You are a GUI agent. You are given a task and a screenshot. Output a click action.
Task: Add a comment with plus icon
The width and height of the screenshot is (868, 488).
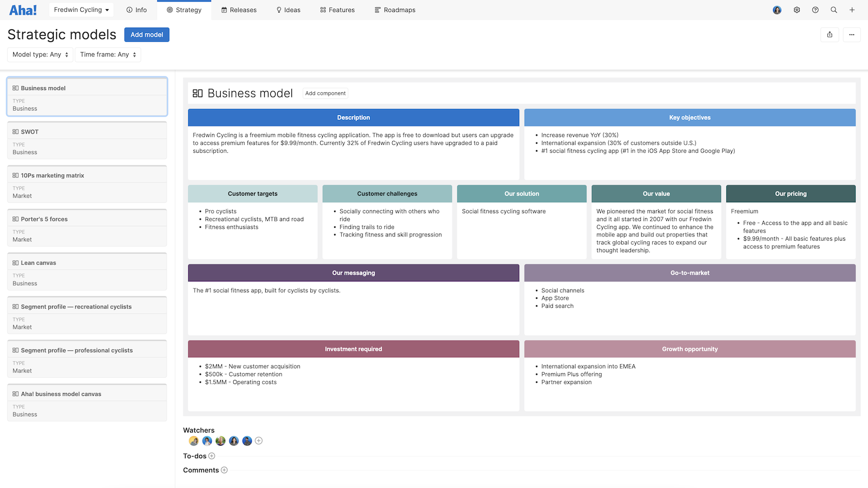point(224,470)
